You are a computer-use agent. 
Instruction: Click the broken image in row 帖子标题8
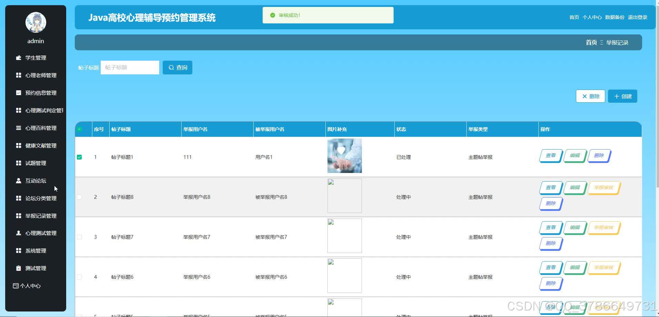[345, 196]
